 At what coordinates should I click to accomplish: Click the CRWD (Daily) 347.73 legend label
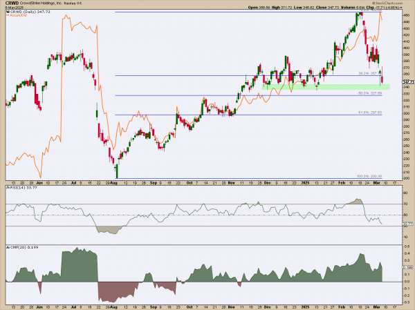click(28, 12)
